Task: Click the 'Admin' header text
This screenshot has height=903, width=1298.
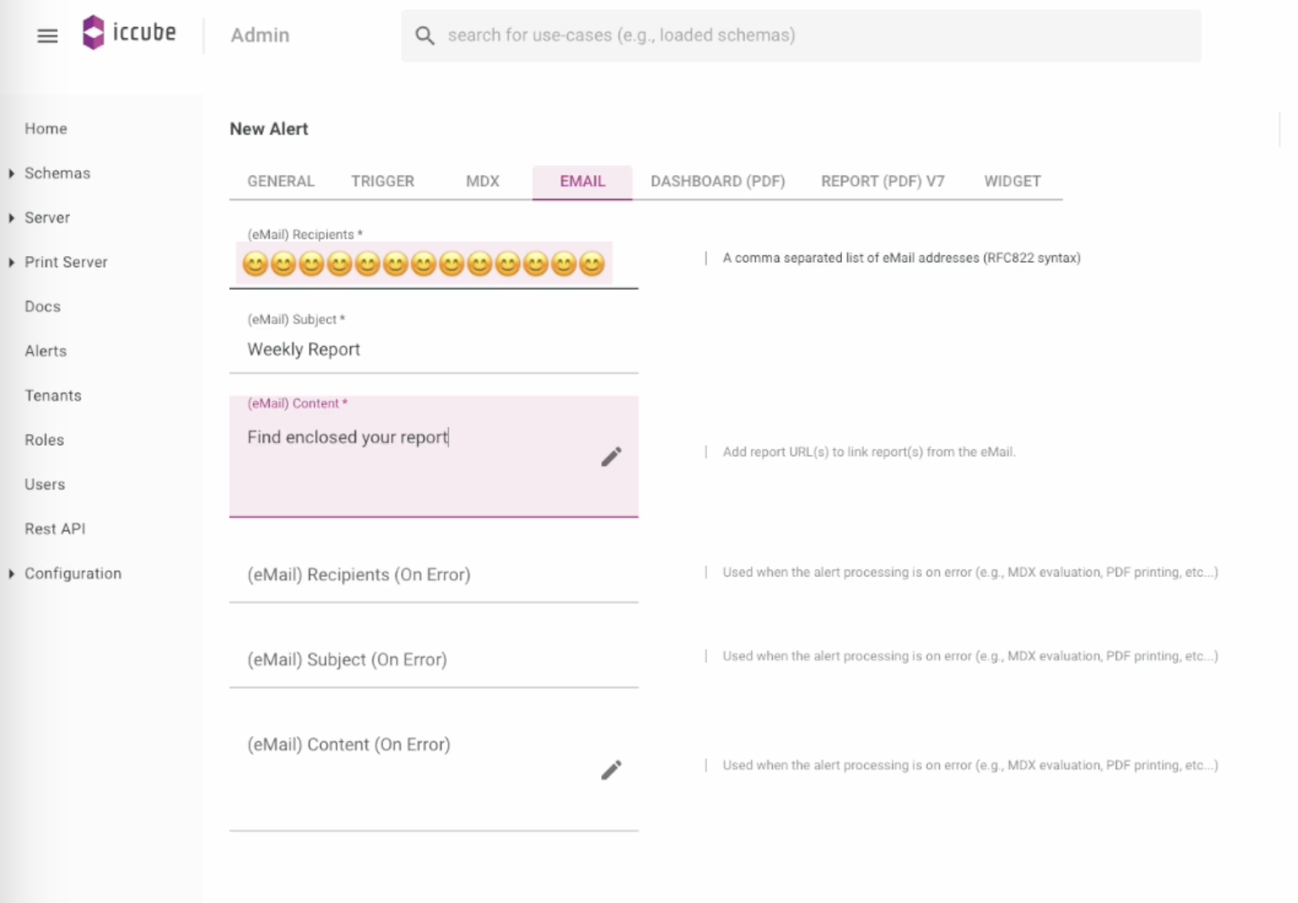Action: click(x=260, y=35)
